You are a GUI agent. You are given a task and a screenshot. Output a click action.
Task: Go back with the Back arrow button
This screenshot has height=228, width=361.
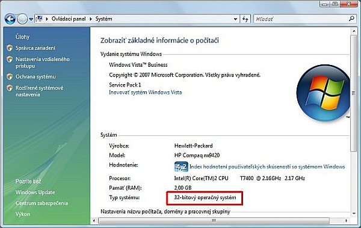click(x=10, y=19)
